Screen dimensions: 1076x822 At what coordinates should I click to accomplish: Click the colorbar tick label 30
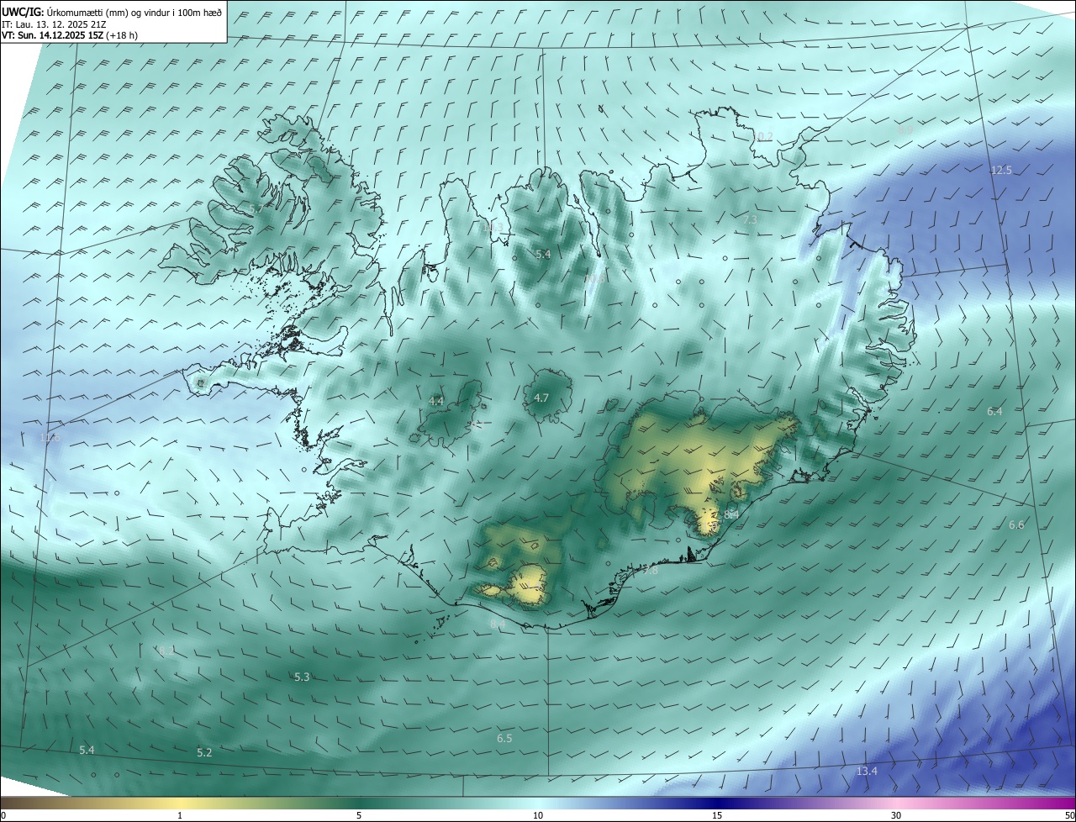coord(896,815)
